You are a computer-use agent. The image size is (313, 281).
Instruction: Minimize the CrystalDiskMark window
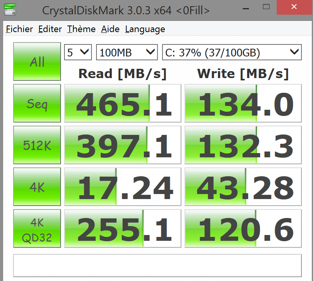(x=246, y=9)
